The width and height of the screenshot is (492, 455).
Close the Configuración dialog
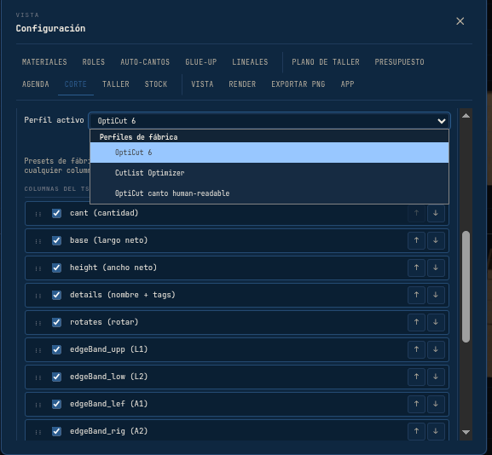click(460, 21)
